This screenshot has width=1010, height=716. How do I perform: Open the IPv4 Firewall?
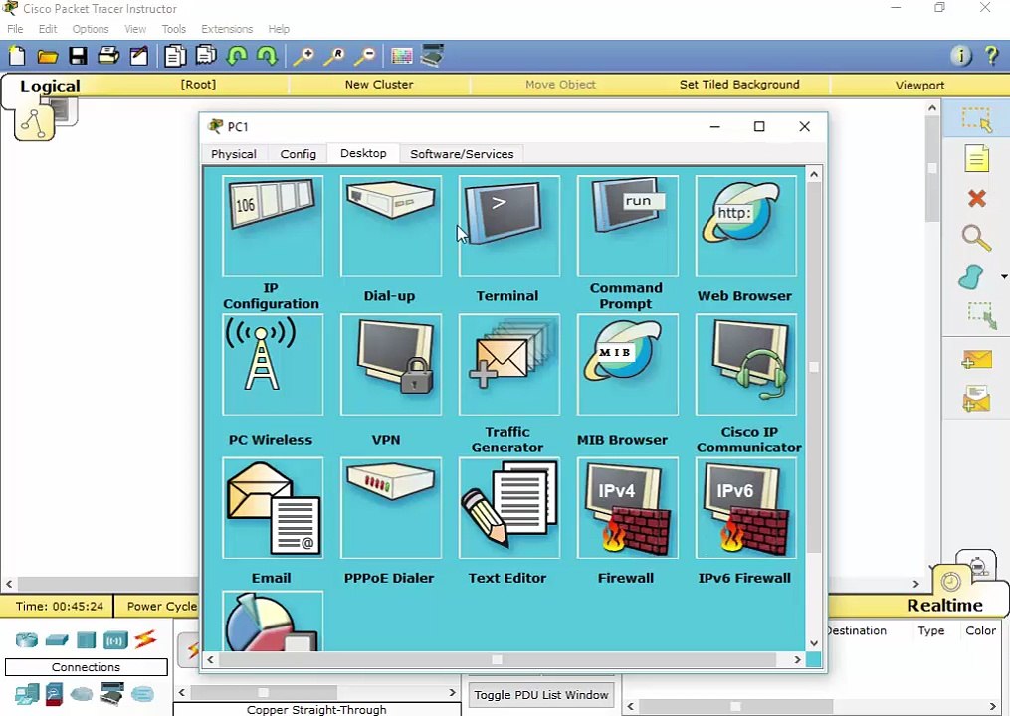click(x=627, y=508)
